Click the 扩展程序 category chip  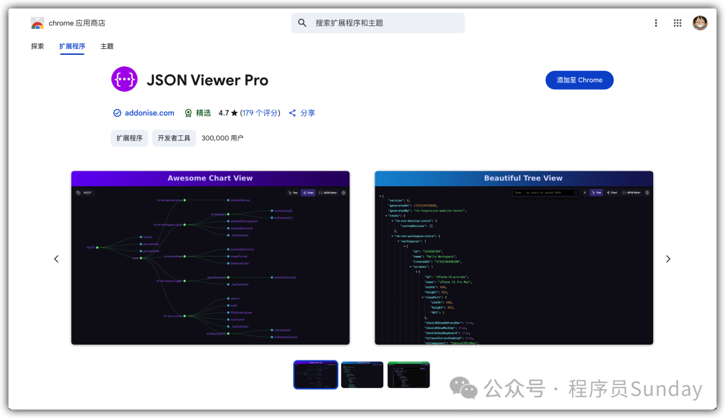pos(130,138)
